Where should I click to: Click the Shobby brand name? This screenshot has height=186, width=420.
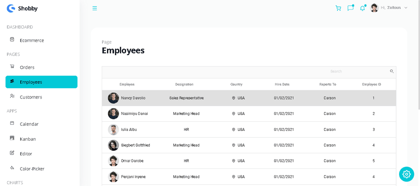pyautogui.click(x=28, y=9)
